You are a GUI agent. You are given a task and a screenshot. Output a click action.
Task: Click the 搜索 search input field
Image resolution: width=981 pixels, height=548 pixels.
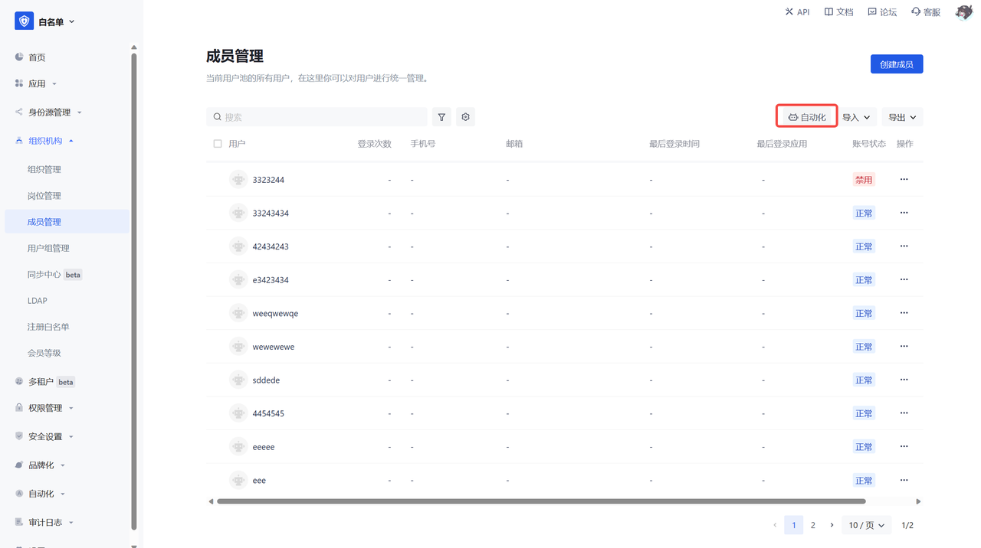click(322, 117)
